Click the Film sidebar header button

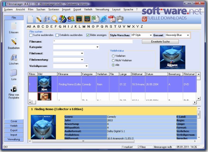pyautogui.click(x=14, y=18)
